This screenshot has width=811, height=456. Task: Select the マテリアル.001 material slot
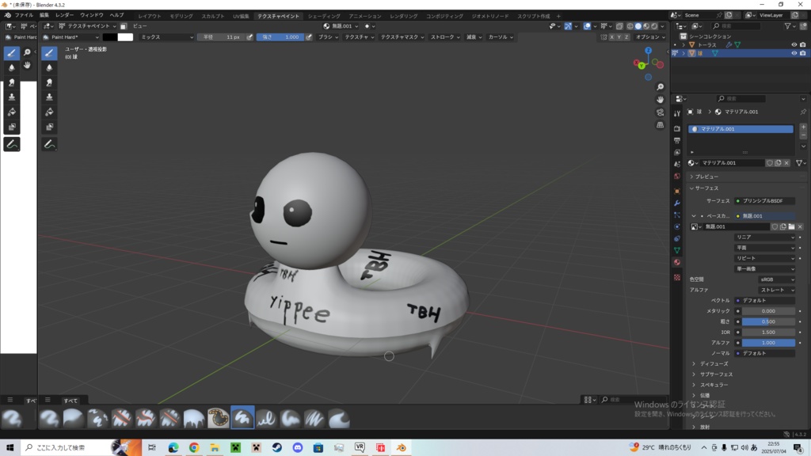coord(741,129)
